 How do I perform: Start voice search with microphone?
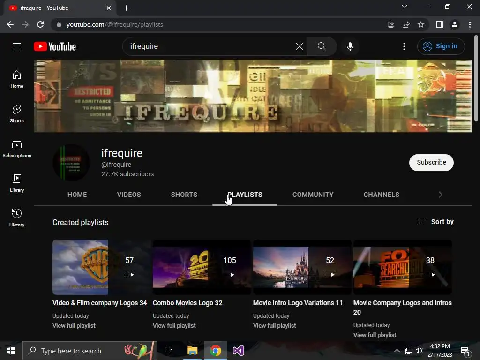click(x=350, y=46)
